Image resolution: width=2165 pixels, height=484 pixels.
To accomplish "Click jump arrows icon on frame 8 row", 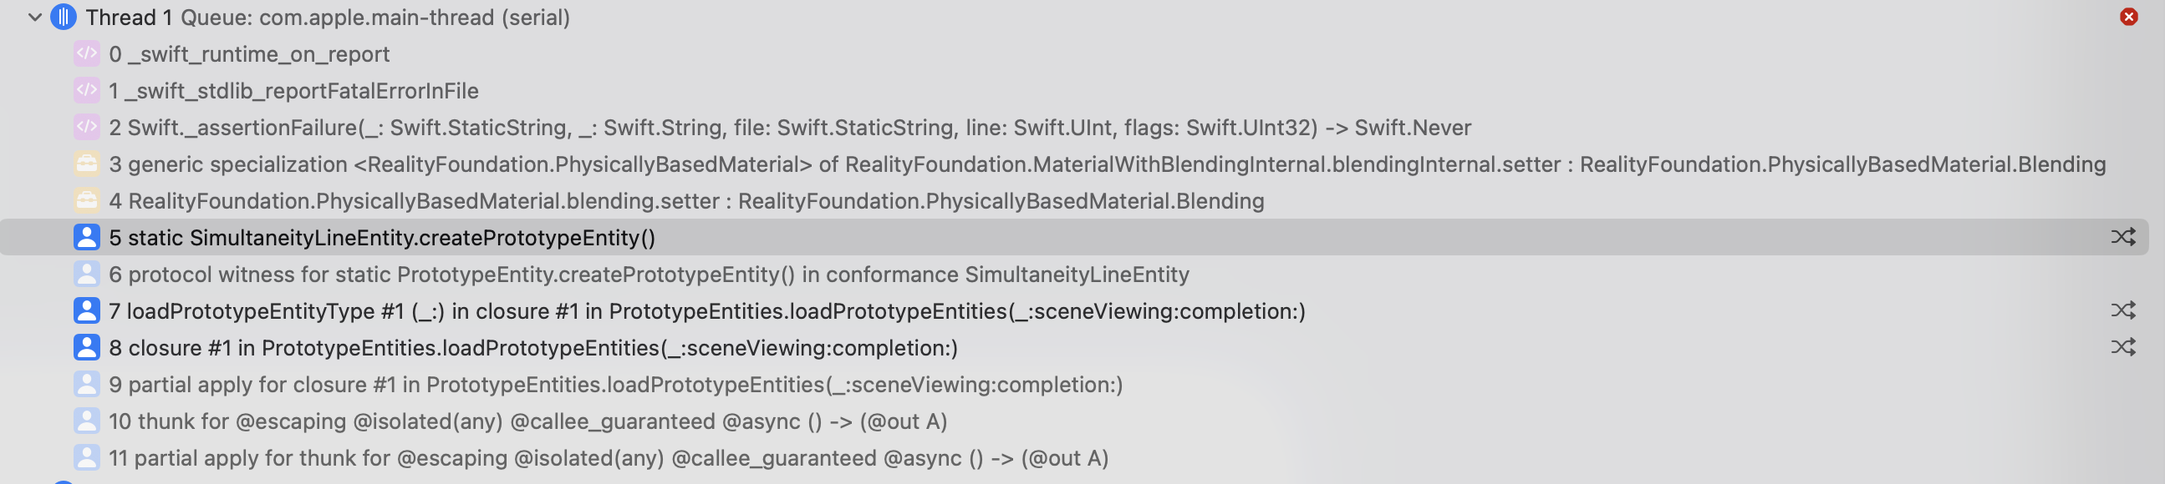I will pyautogui.click(x=2122, y=348).
